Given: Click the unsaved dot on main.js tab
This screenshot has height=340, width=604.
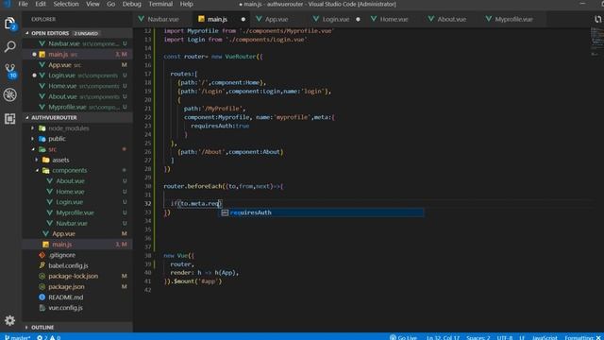Looking at the screenshot, I should (x=243, y=19).
